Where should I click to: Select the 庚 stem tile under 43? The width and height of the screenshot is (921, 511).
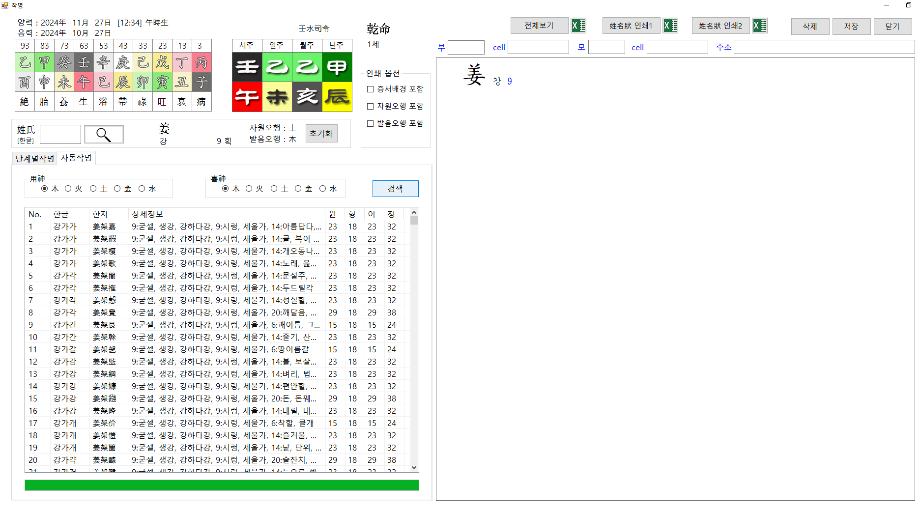pyautogui.click(x=123, y=62)
